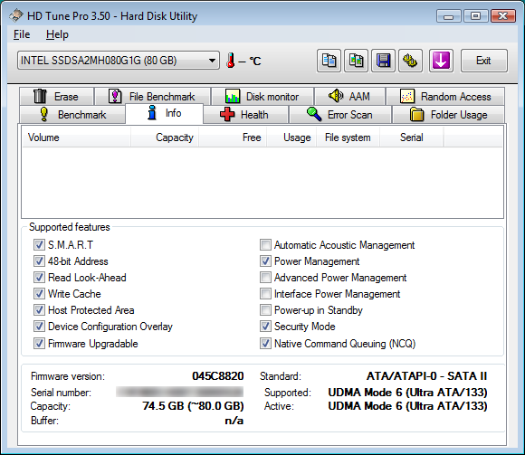Screen dimensions: 525x455
Task: Click the File system column header
Action: 348,137
